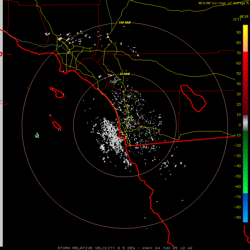Click the 50 knot scale label

click(x=239, y=74)
